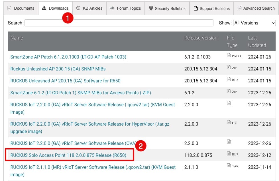Click the Last Updated column header
Screen dimensions: 279x181
coord(257,41)
